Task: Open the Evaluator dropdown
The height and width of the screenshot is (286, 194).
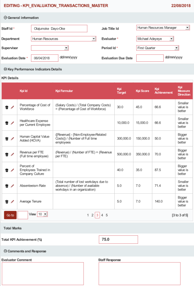Action: (171, 39)
